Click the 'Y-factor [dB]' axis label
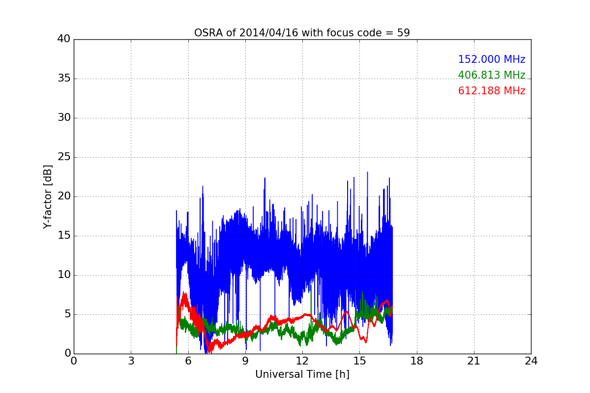 (x=47, y=196)
